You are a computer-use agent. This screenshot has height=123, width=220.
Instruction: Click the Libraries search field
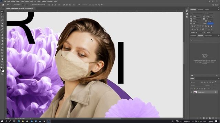point(204,41)
